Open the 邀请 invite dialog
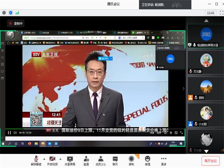 pos(86,161)
